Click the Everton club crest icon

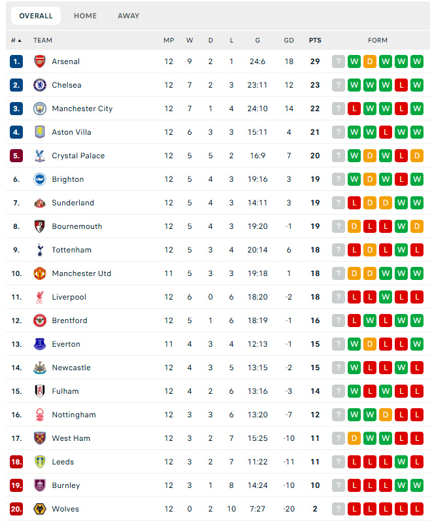[x=40, y=344]
